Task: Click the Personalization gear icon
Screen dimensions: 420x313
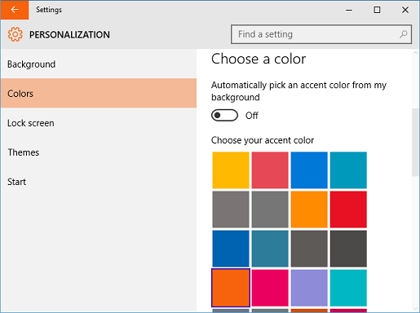Action: click(x=15, y=34)
